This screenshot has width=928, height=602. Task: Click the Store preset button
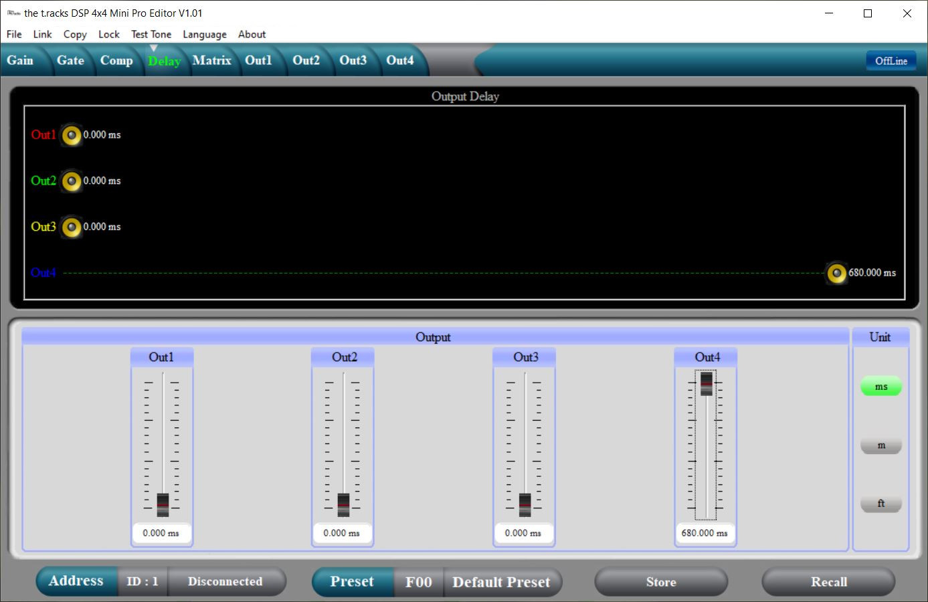point(661,582)
